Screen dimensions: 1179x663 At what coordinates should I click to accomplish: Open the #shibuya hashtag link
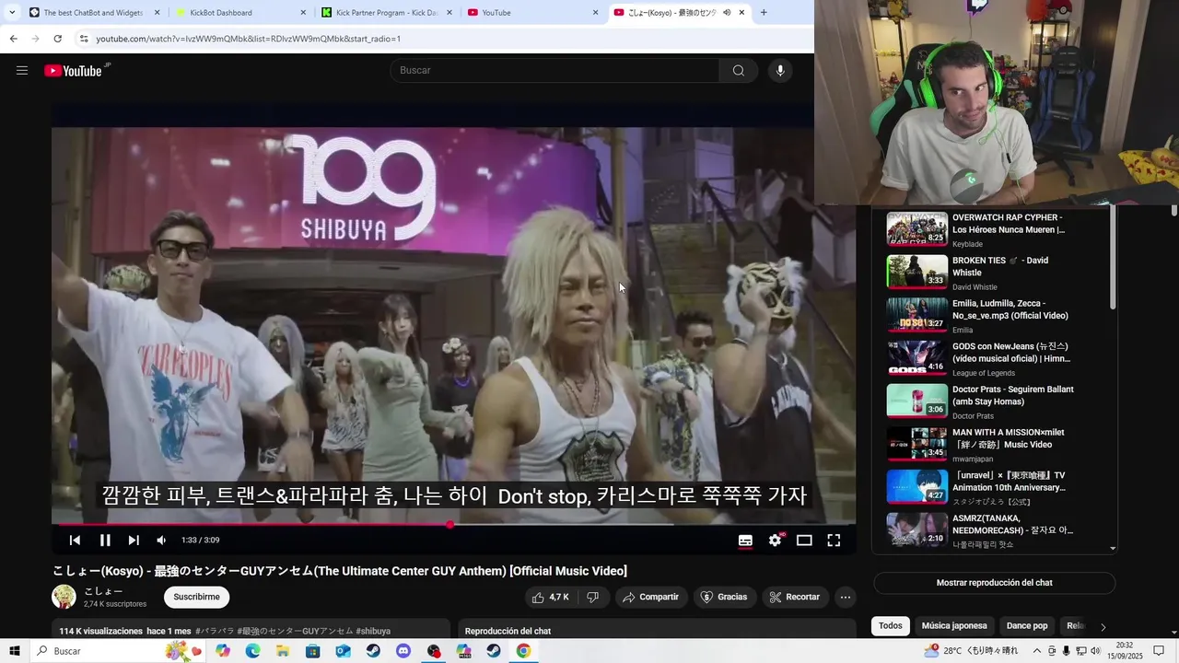373,632
